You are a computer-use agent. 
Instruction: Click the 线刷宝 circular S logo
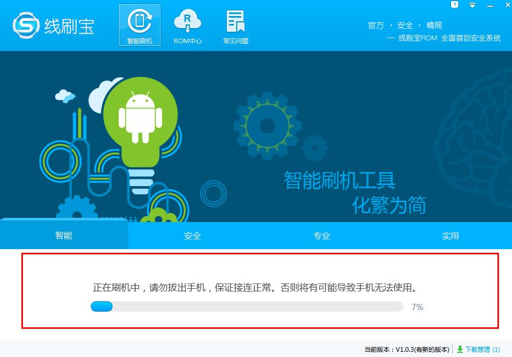tap(27, 25)
